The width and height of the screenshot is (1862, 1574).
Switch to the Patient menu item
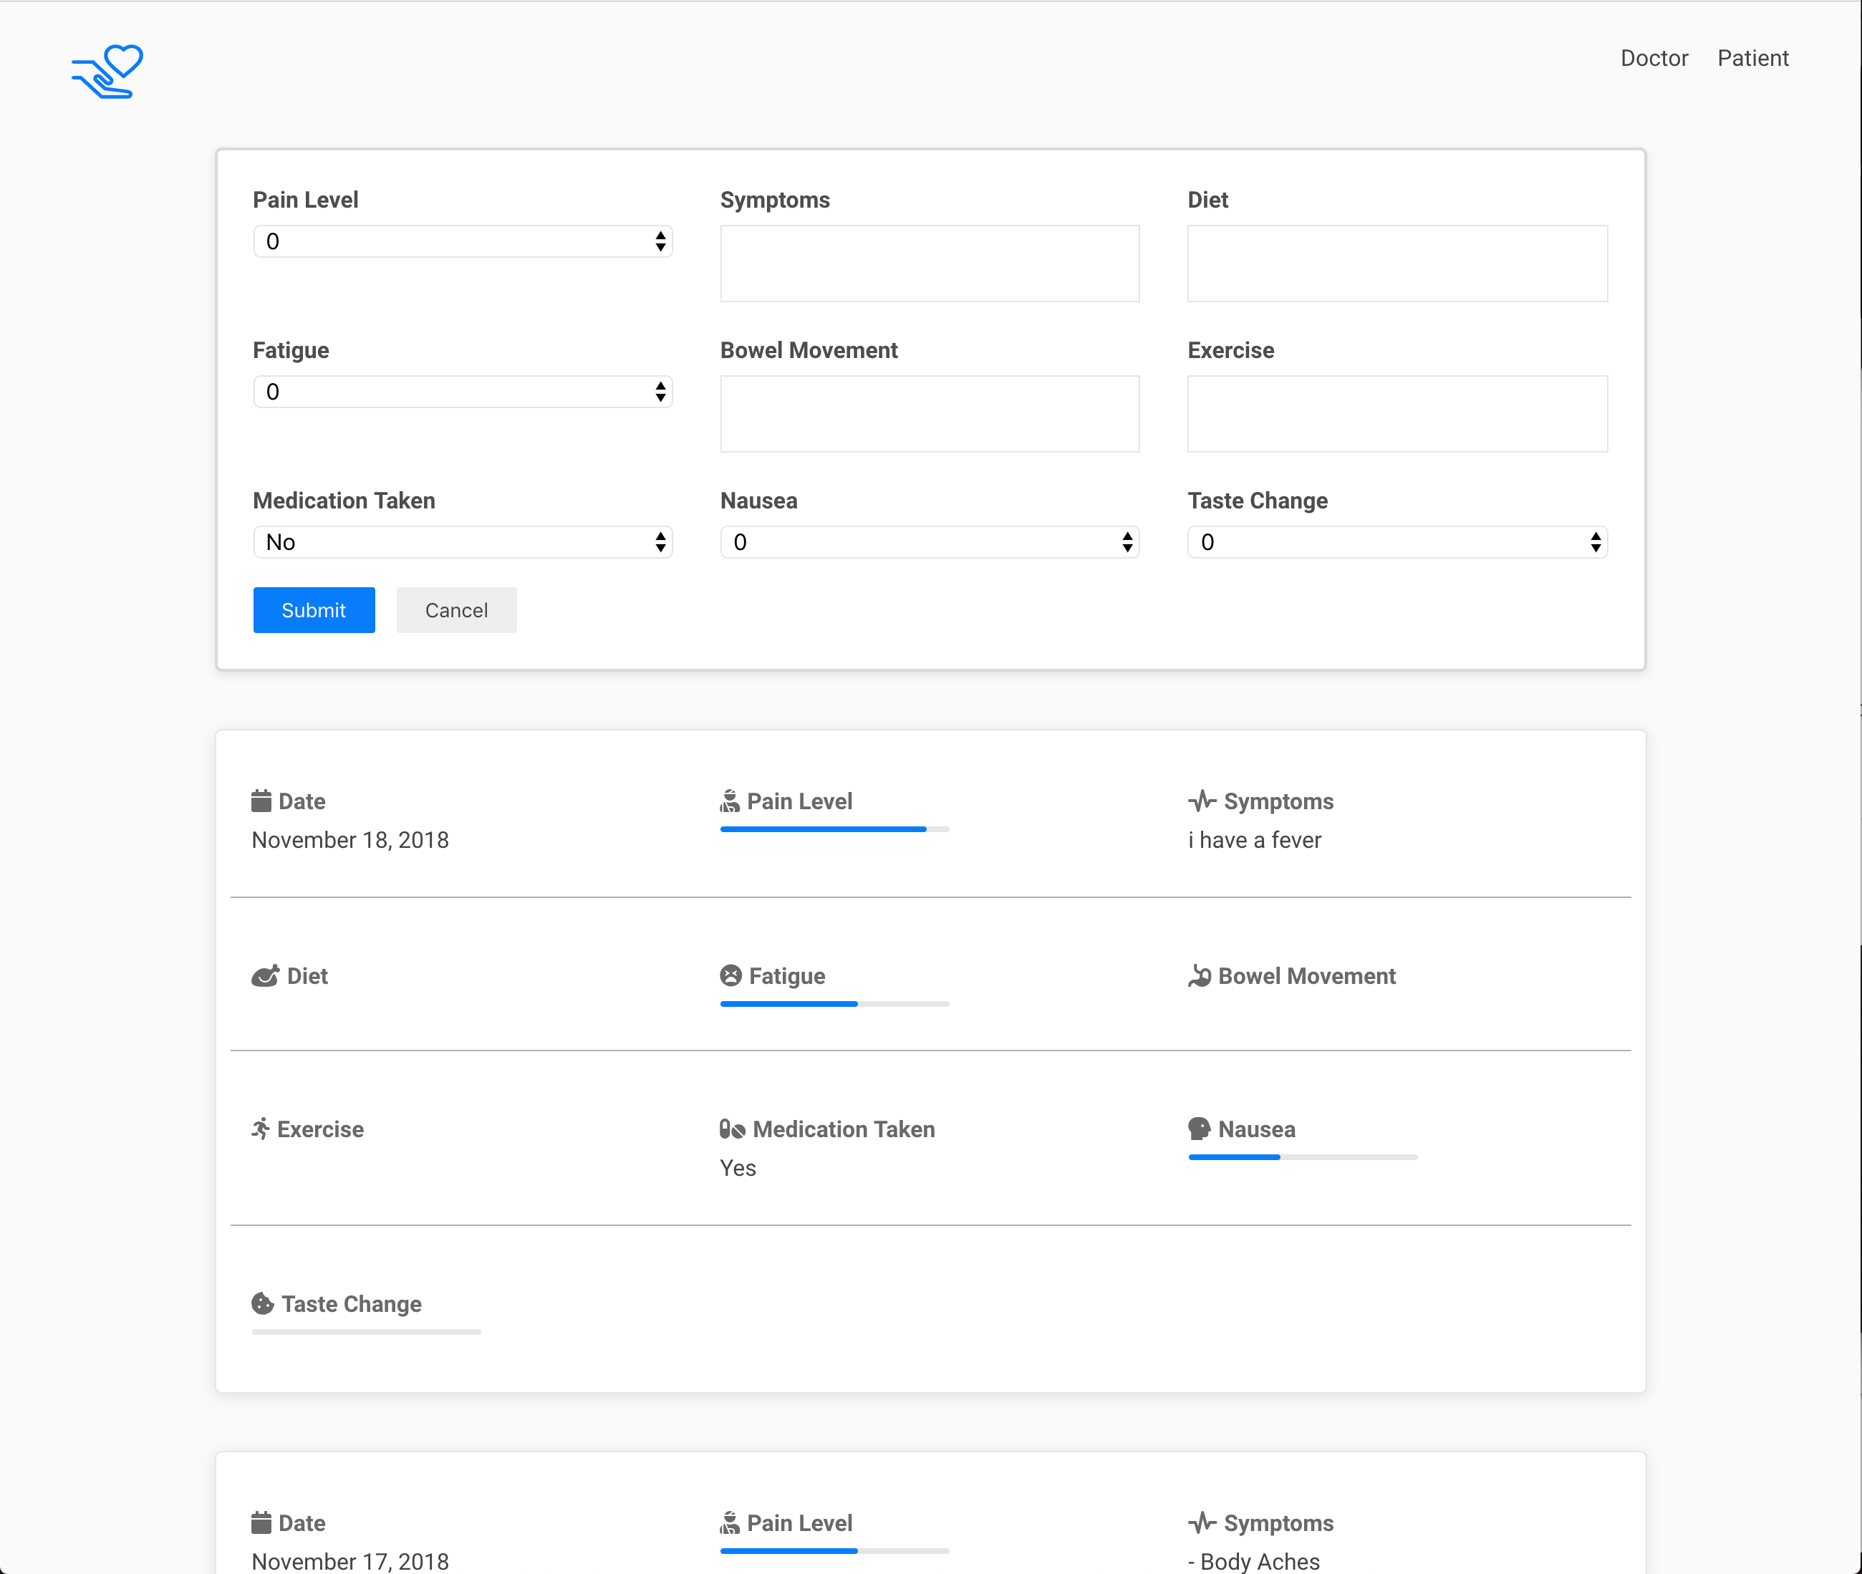(1752, 59)
